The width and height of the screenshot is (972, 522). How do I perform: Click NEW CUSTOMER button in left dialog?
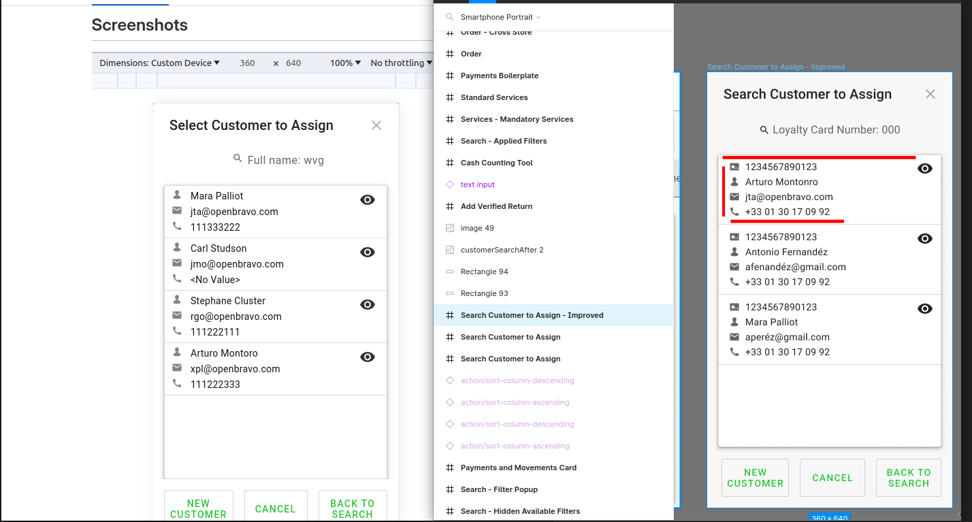point(198,508)
